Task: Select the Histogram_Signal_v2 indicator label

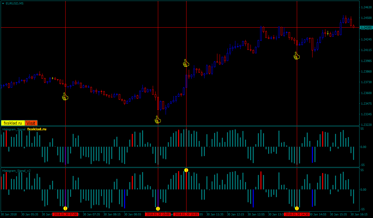Action: tap(16, 171)
